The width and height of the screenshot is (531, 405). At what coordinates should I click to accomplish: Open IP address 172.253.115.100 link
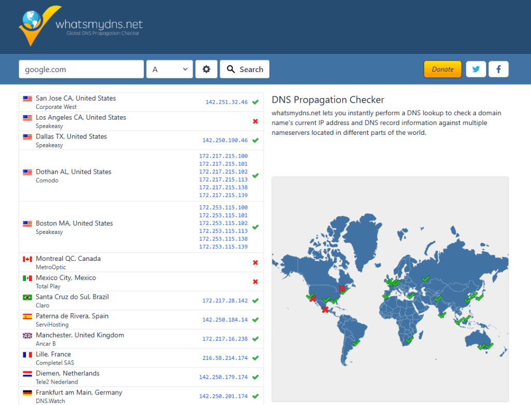coord(223,207)
